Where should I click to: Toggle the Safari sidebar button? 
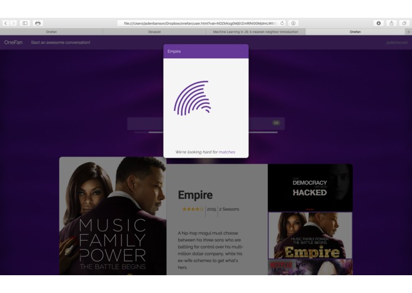coord(25,23)
